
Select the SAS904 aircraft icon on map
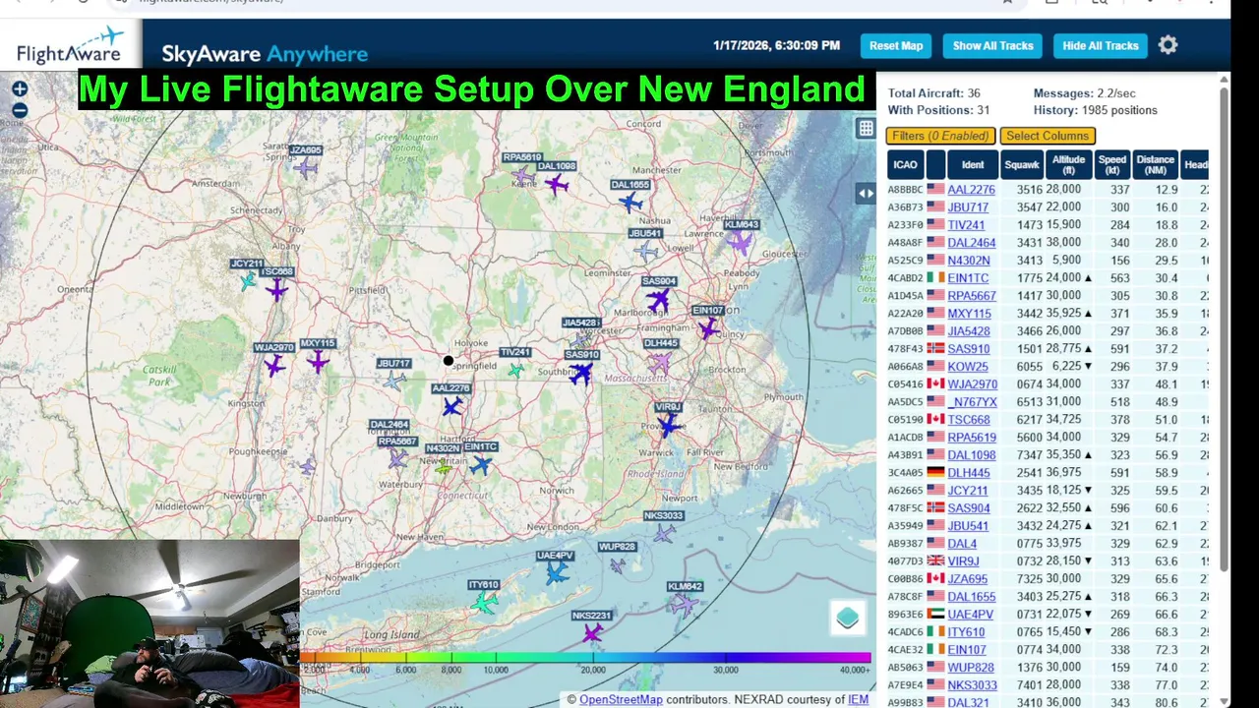tap(658, 300)
